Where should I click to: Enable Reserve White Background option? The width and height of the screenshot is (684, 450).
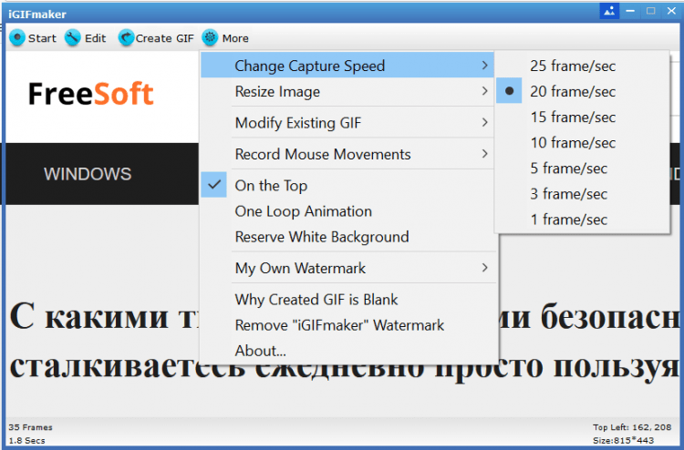click(x=321, y=237)
